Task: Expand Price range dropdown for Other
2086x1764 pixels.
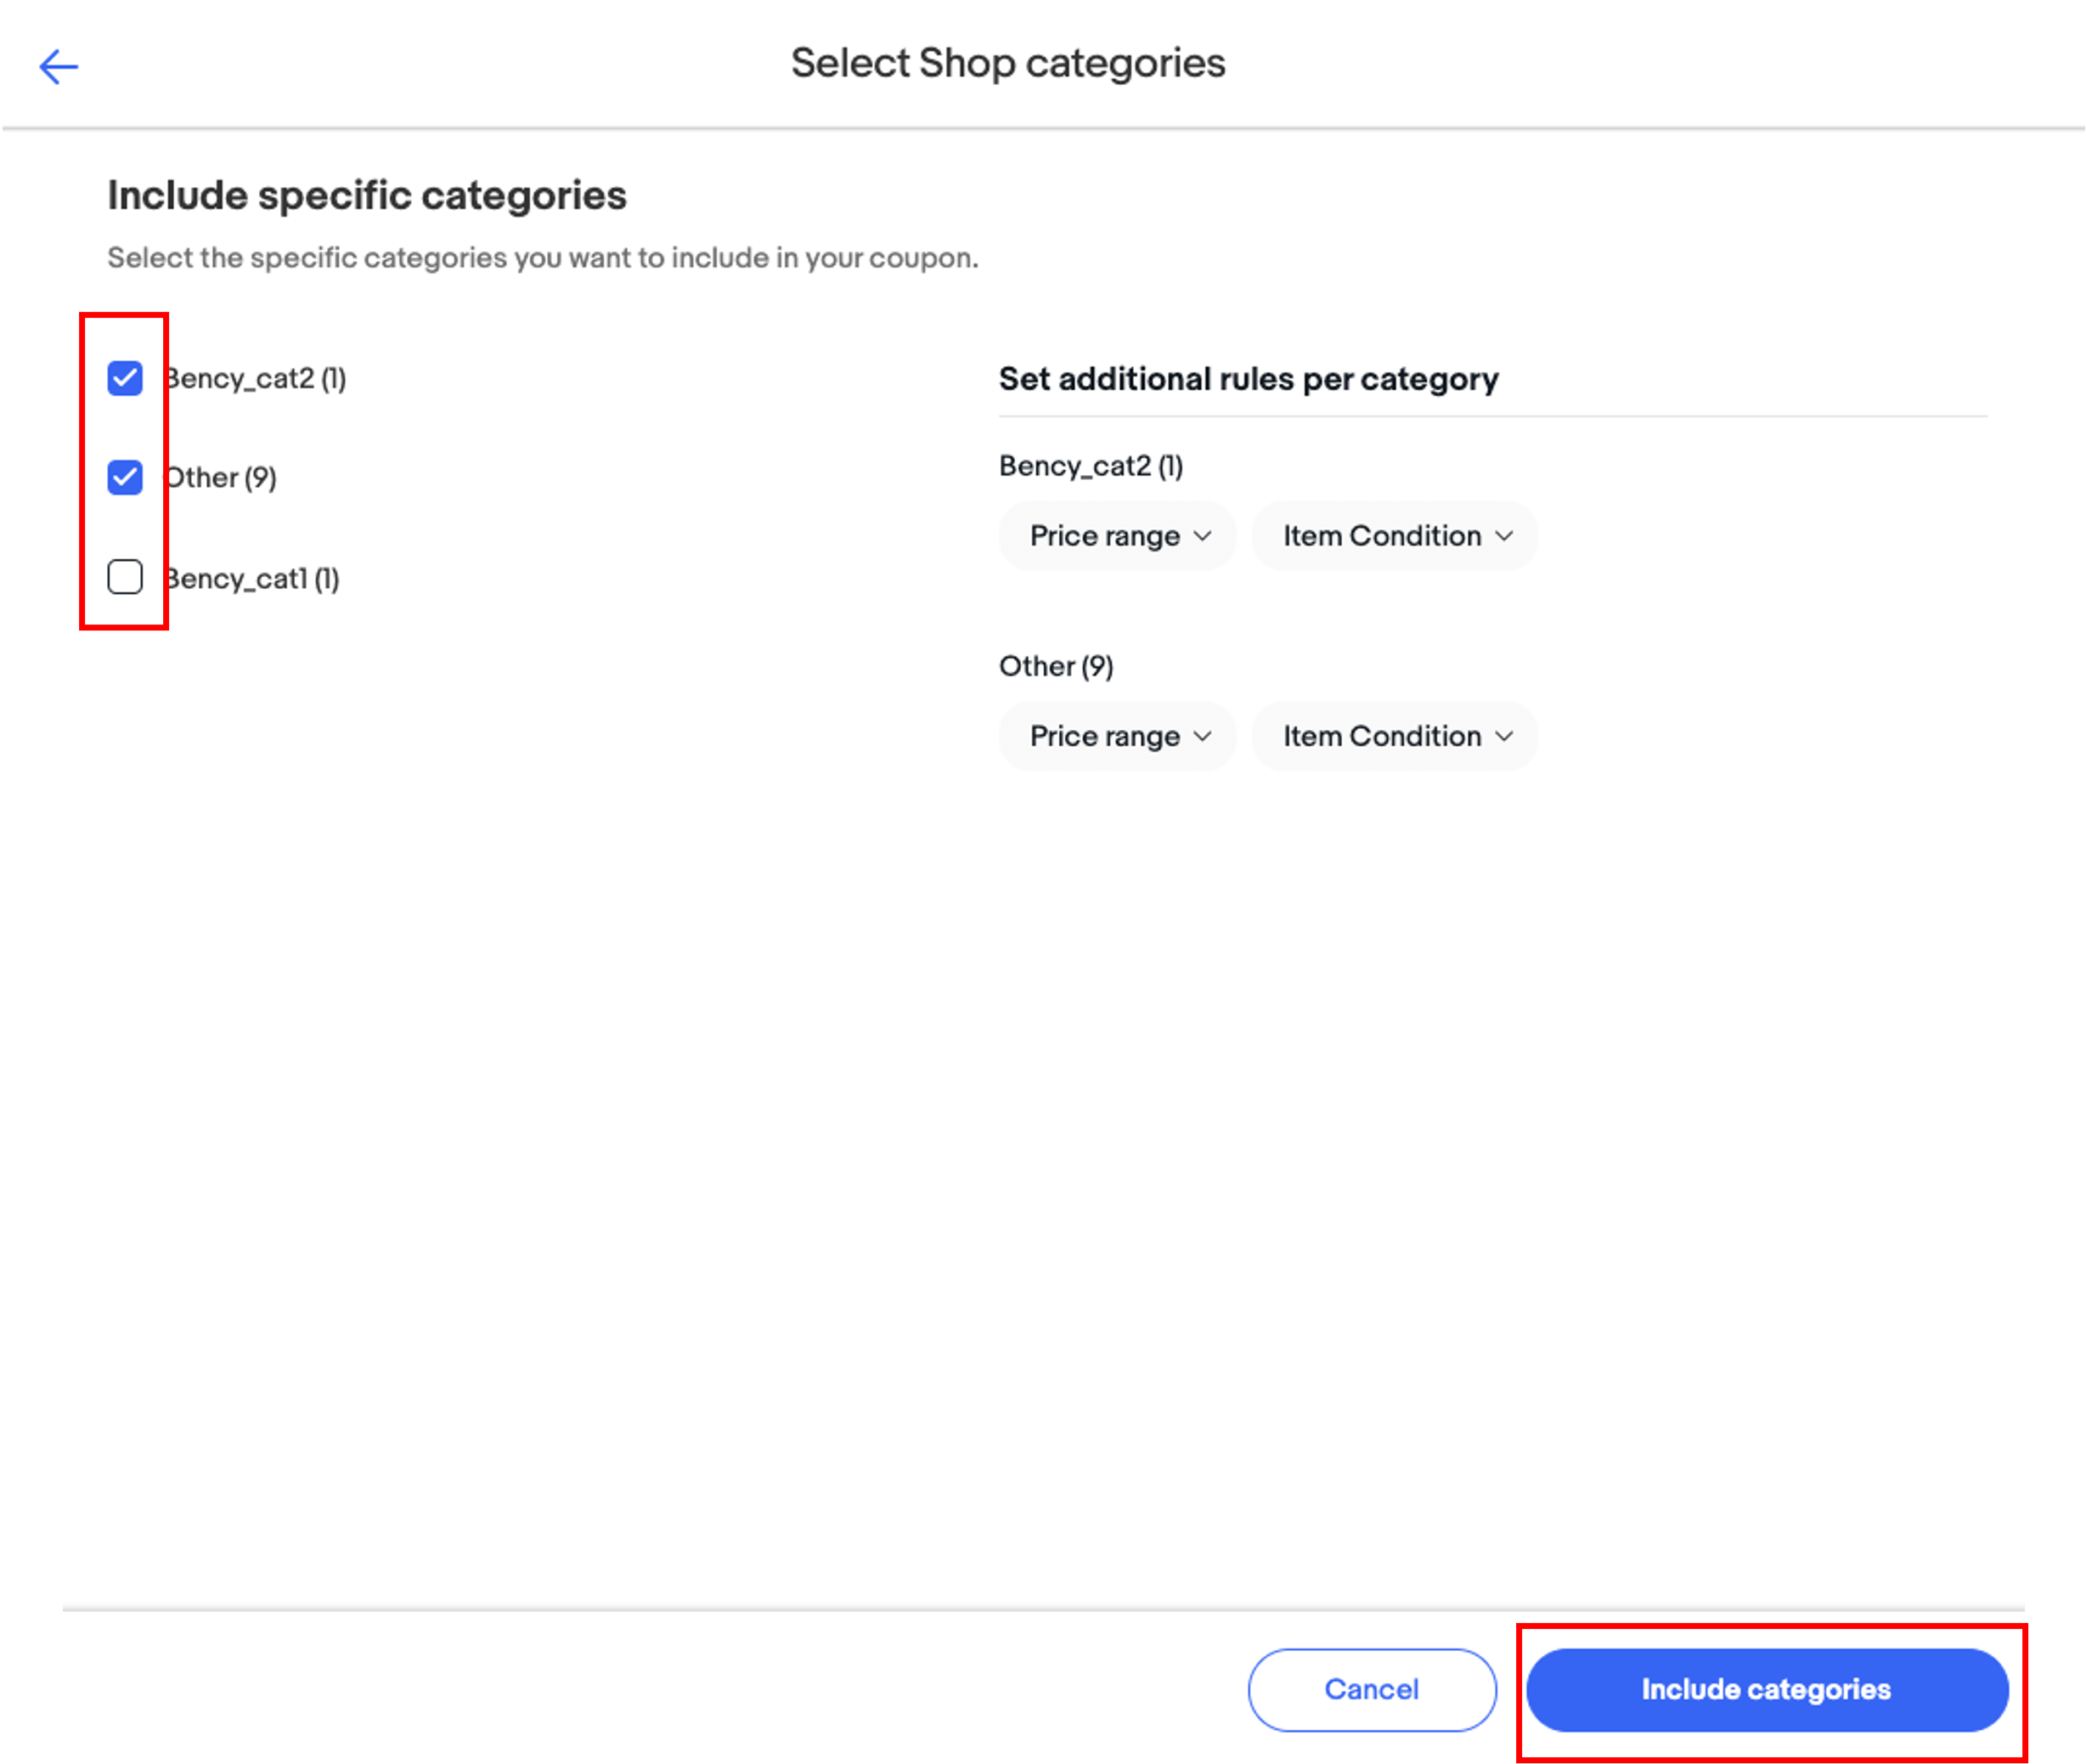Action: [x=1113, y=735]
